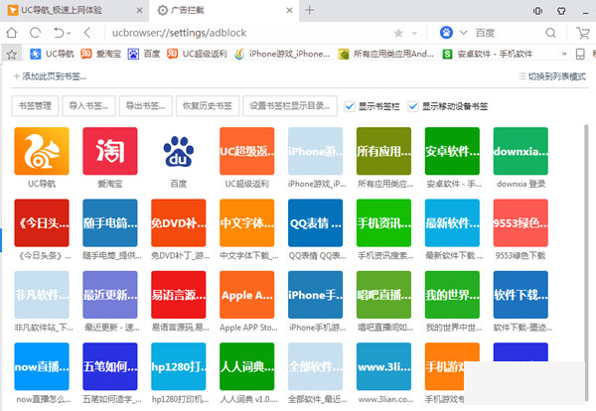
Task: Open 爱淘宝 in the bookmarks bar
Action: pos(100,54)
